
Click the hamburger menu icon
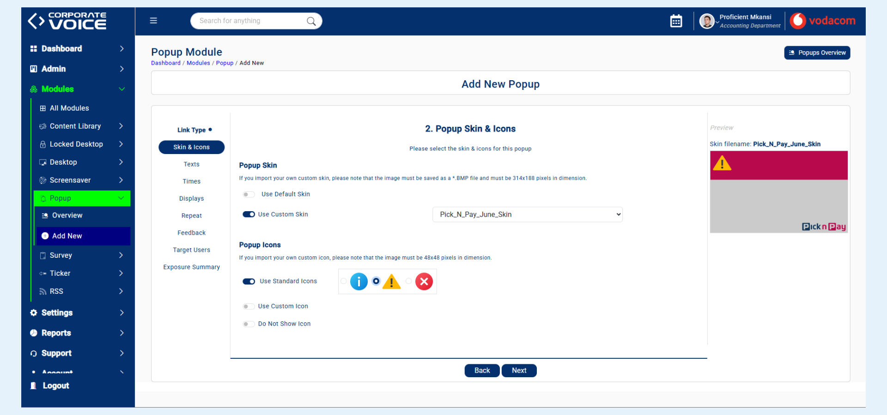click(153, 21)
